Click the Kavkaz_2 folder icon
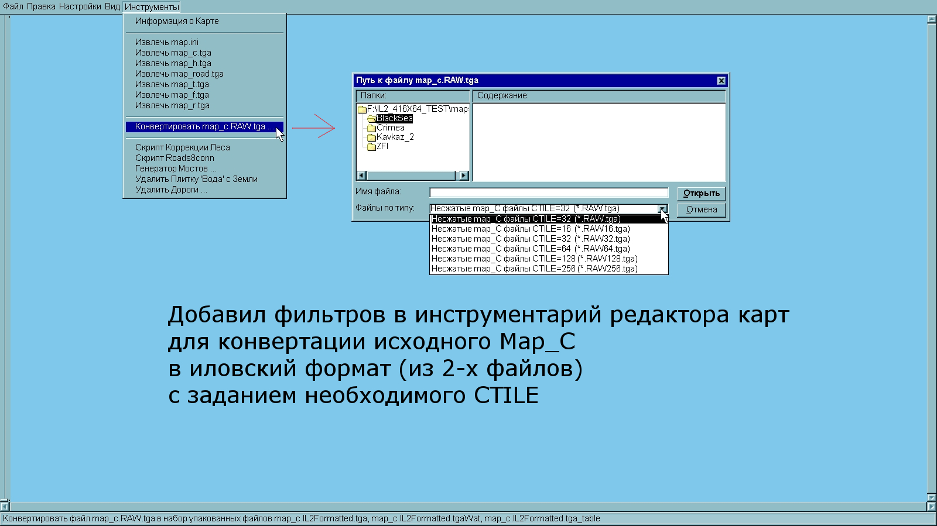 [x=371, y=137]
